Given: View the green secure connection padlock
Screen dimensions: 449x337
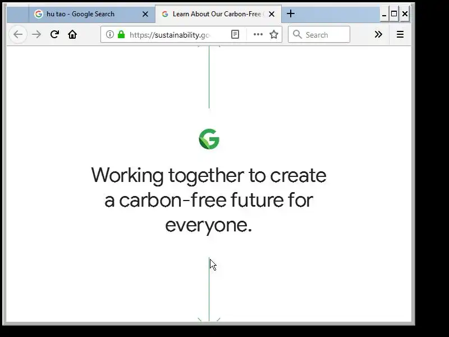Looking at the screenshot, I should (121, 34).
